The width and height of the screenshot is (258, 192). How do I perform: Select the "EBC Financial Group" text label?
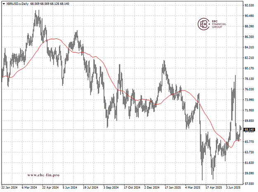tap(219, 25)
